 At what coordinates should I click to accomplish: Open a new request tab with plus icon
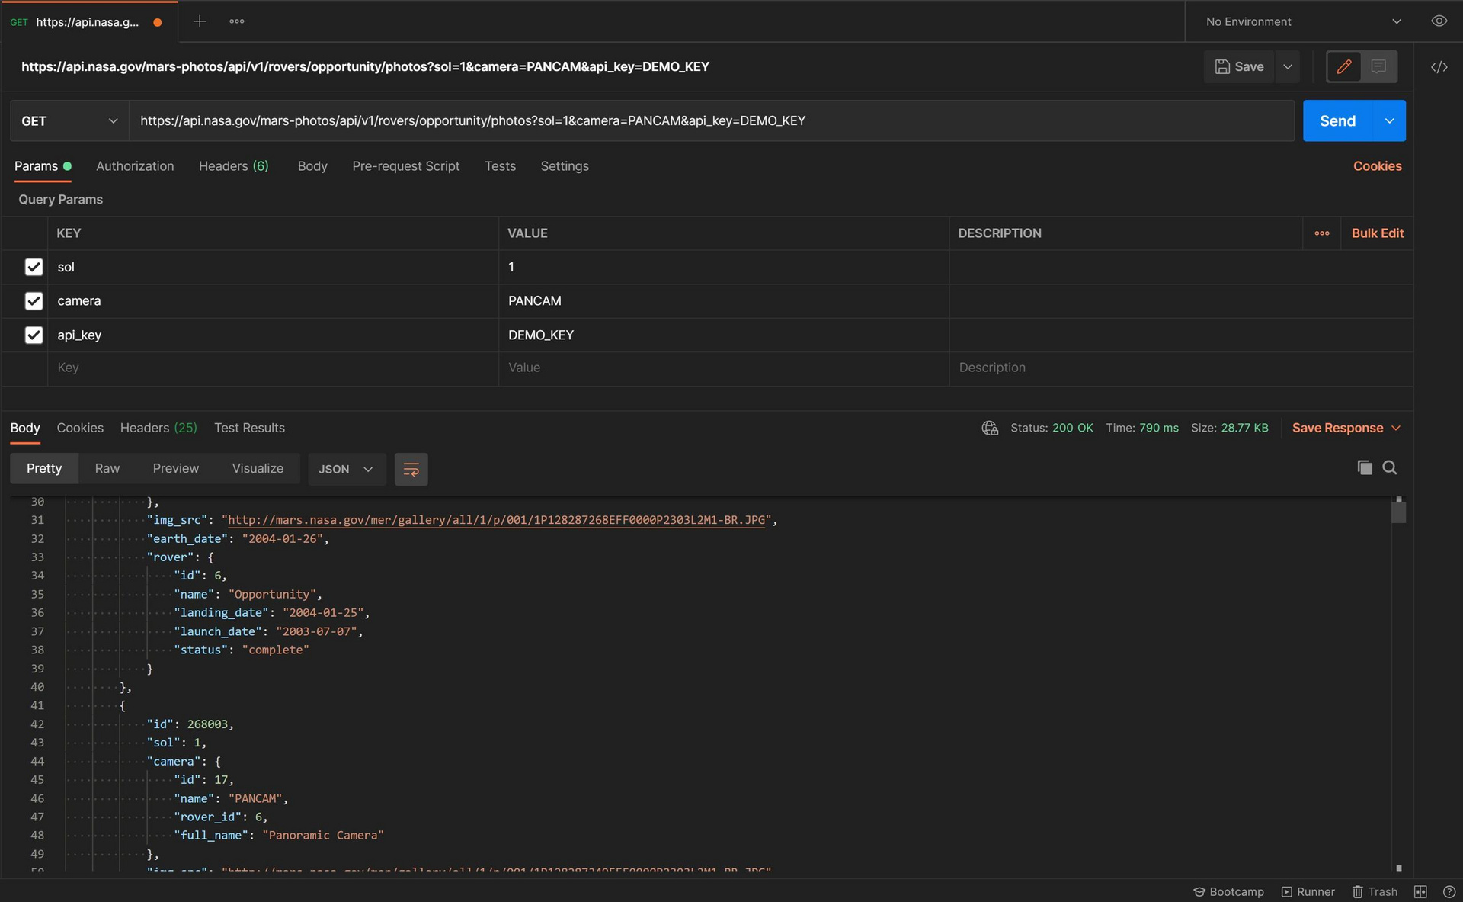pos(200,21)
